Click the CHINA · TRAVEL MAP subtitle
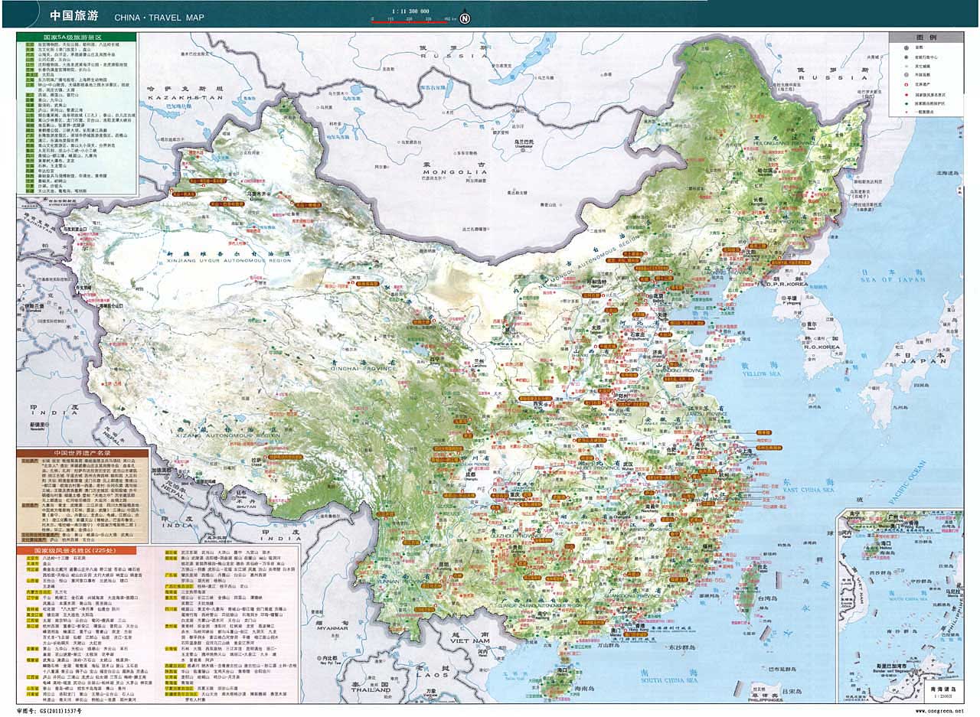Viewport: 980px width, 717px height. click(159, 16)
